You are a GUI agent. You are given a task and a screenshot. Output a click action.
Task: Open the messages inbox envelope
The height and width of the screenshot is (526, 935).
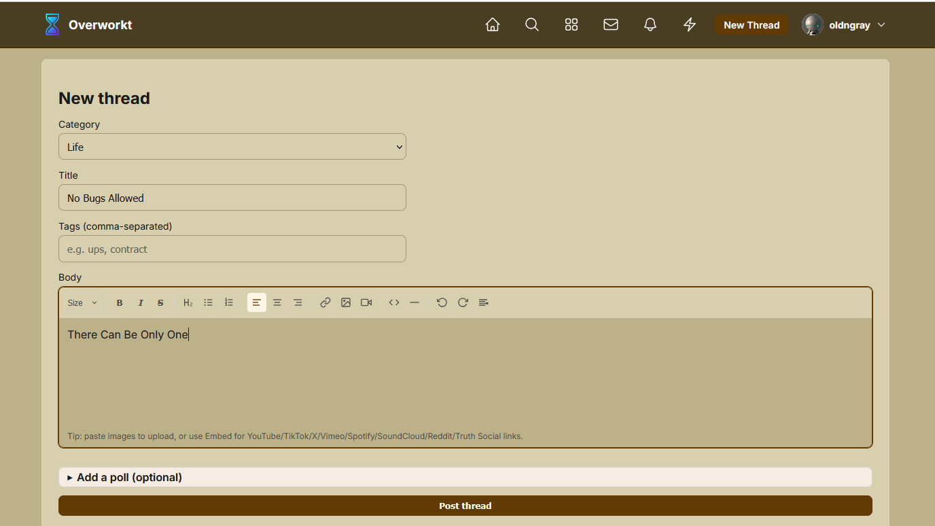[611, 25]
